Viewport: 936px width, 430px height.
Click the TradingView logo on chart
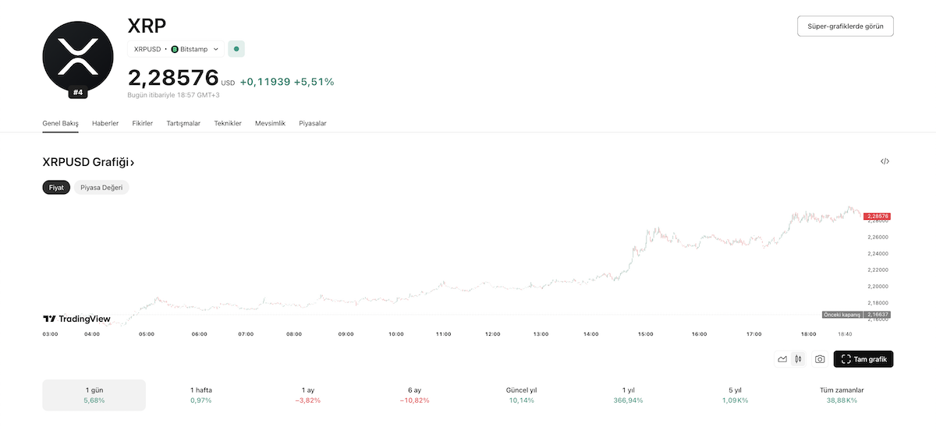point(76,319)
